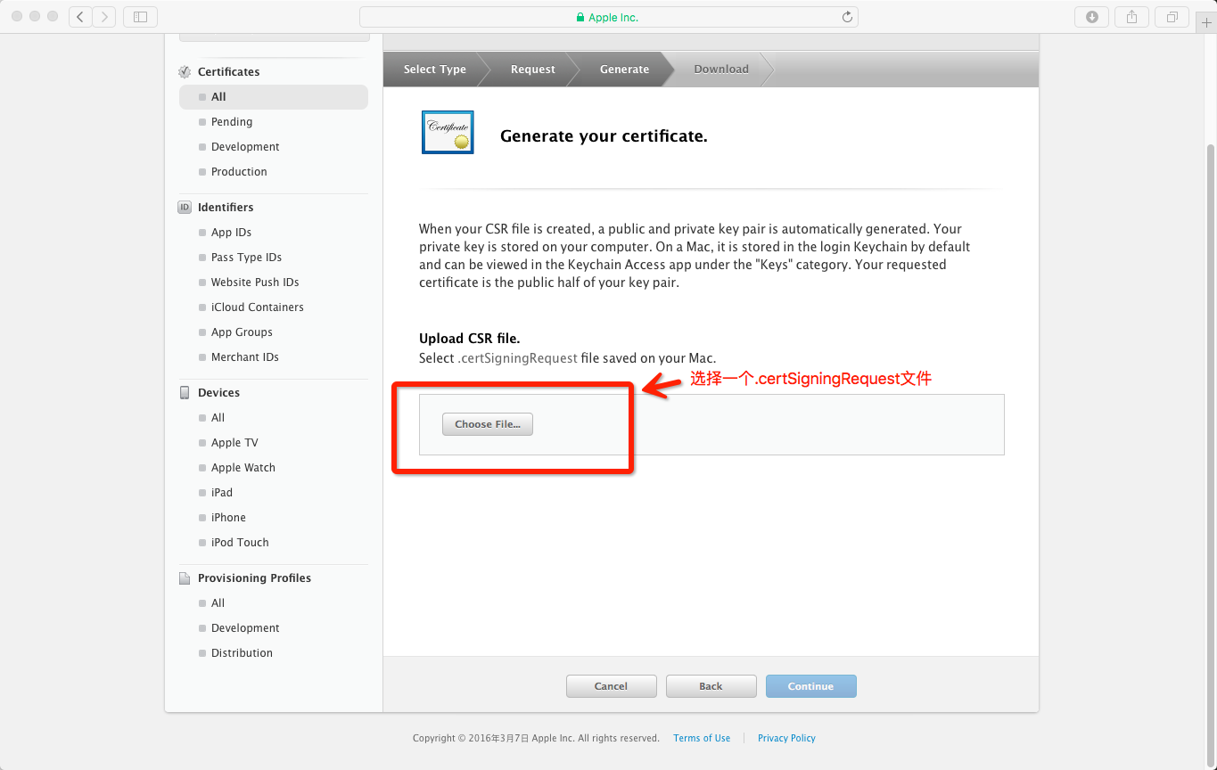Click the Devices section header
Viewport: 1217px width, 770px height.
coord(218,393)
